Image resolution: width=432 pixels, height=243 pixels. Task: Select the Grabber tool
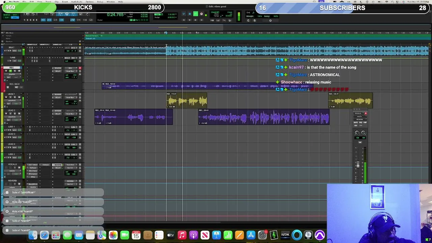click(74, 14)
